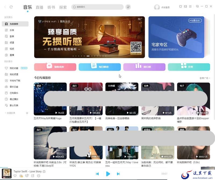The width and height of the screenshot is (215, 180).
Task: Open the Love Story album cover thumbnail
Action: pyautogui.click(x=6, y=174)
